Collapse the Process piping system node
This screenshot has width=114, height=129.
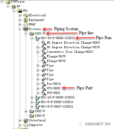20,29
